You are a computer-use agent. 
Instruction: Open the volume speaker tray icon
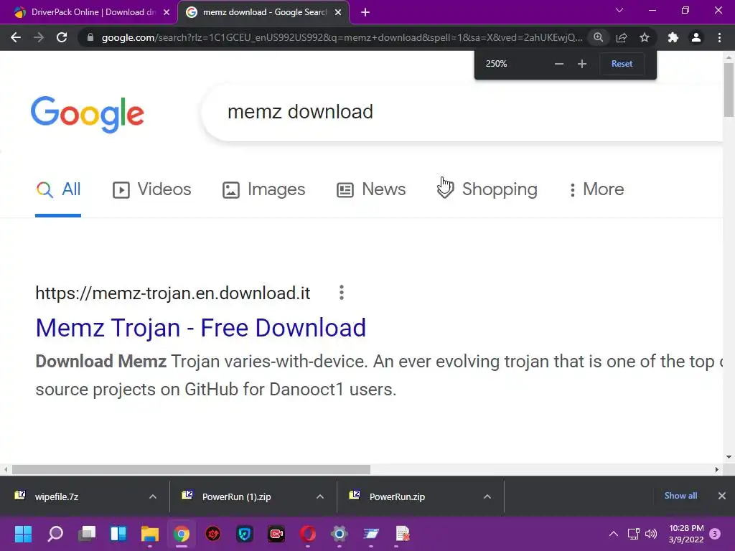[x=651, y=534]
